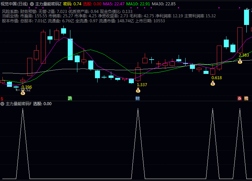Expand the 主力量能密码Z indicator dropdown
Viewport: 252px width, 181px height.
32,4
